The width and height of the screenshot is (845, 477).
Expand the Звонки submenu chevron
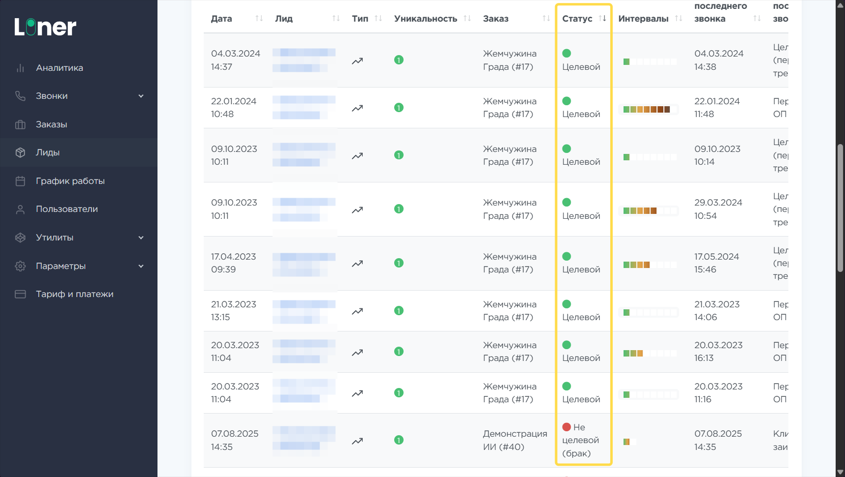point(141,96)
